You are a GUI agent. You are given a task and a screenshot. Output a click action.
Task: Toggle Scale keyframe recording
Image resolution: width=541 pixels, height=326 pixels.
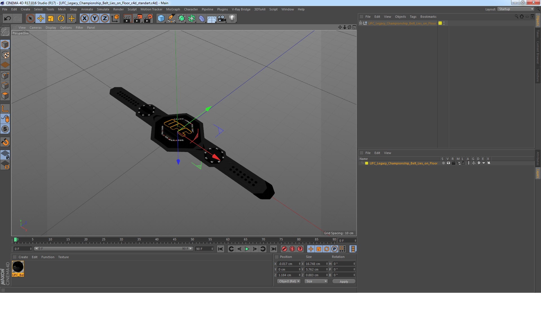coord(318,249)
